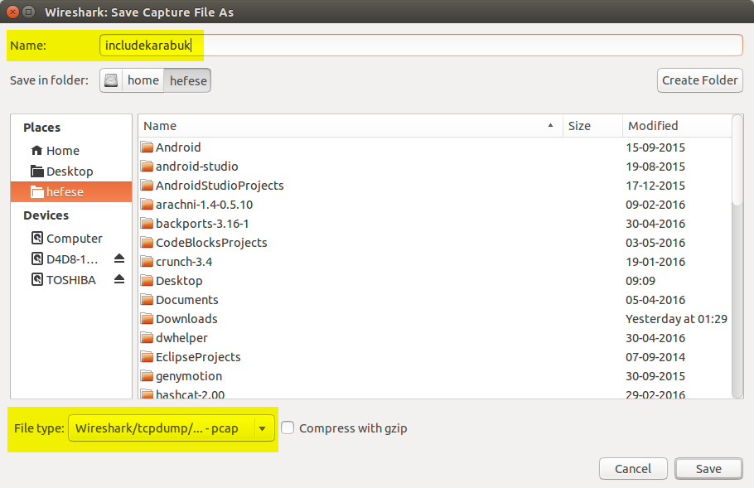The width and height of the screenshot is (754, 488).
Task: Click the android-studio folder icon
Action: click(147, 167)
